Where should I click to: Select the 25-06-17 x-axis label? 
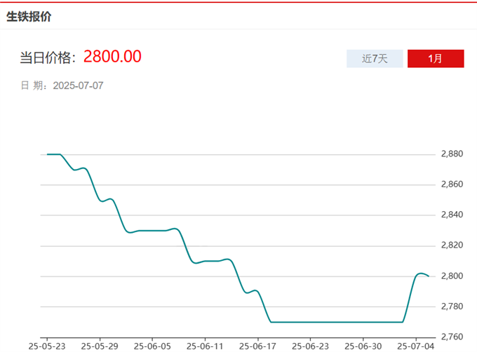(x=257, y=346)
